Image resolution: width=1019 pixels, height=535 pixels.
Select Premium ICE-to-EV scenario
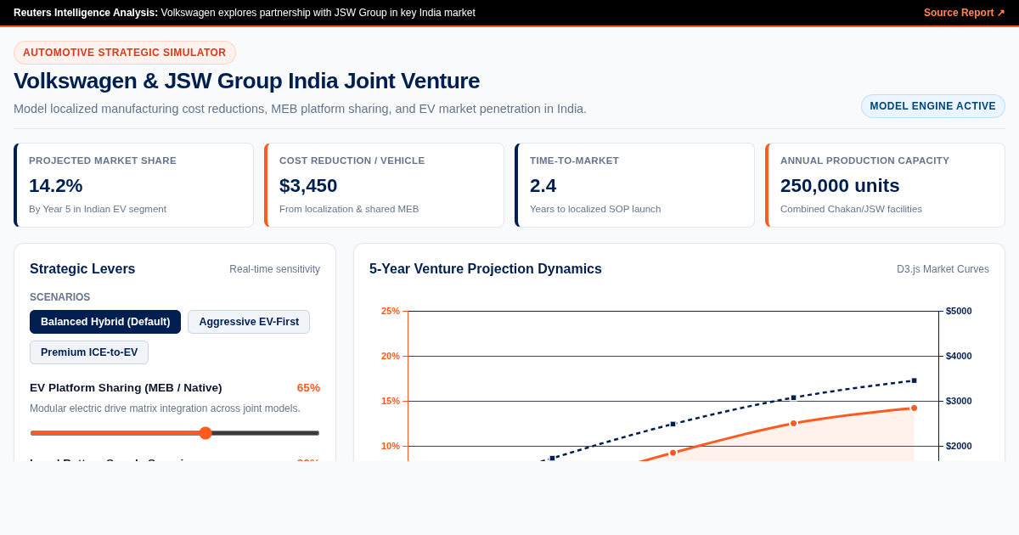(x=89, y=352)
